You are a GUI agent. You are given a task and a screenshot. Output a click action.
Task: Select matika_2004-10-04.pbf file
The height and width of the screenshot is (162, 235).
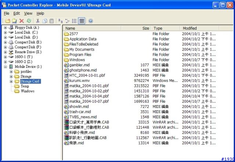pos(89,96)
